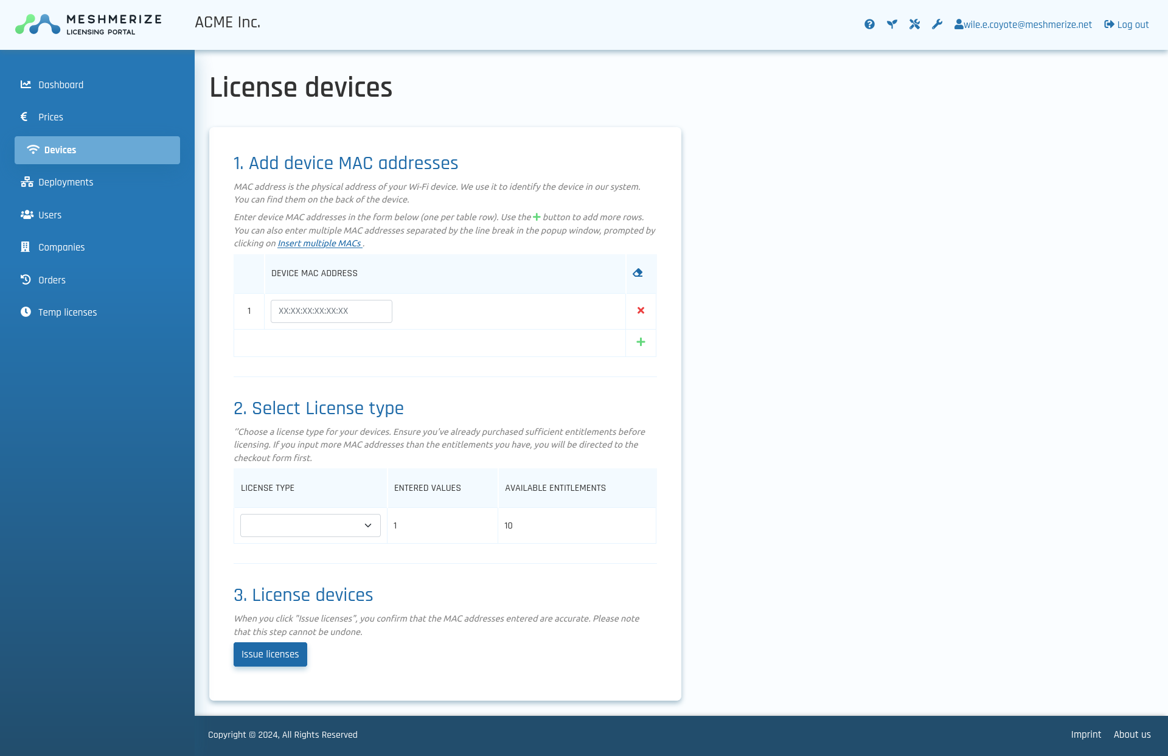Open the Imprint footer link
This screenshot has width=1168, height=756.
point(1086,735)
